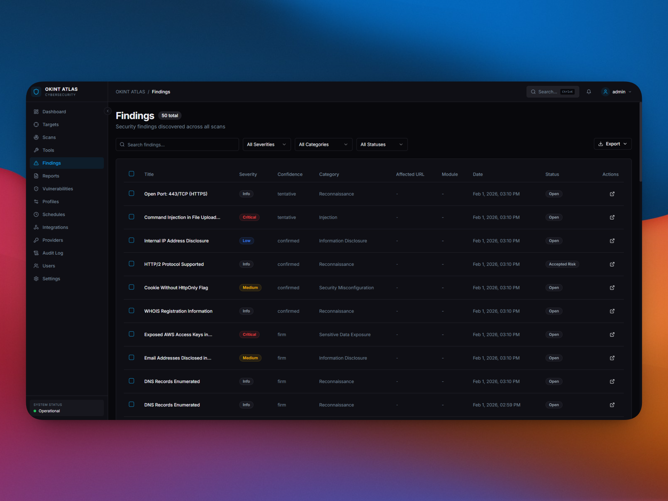
Task: Check the checkbox for Cookie Without HttpOnly Flag
Action: click(x=132, y=287)
